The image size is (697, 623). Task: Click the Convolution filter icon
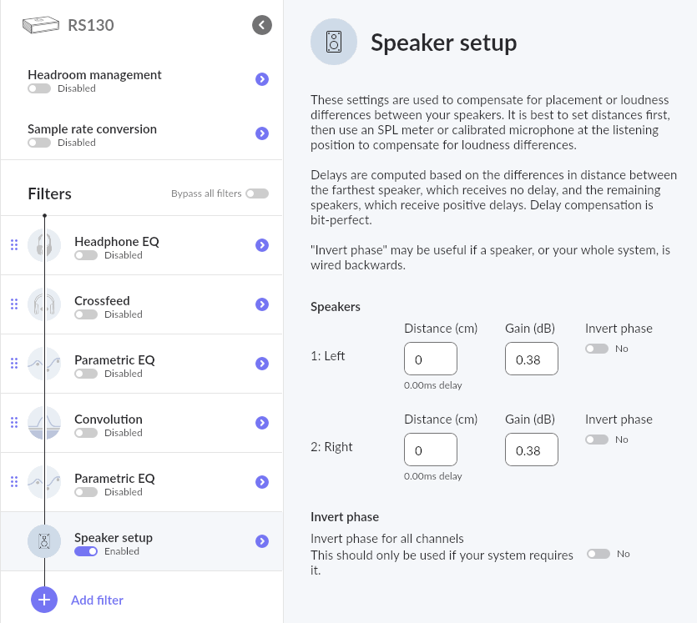(44, 423)
